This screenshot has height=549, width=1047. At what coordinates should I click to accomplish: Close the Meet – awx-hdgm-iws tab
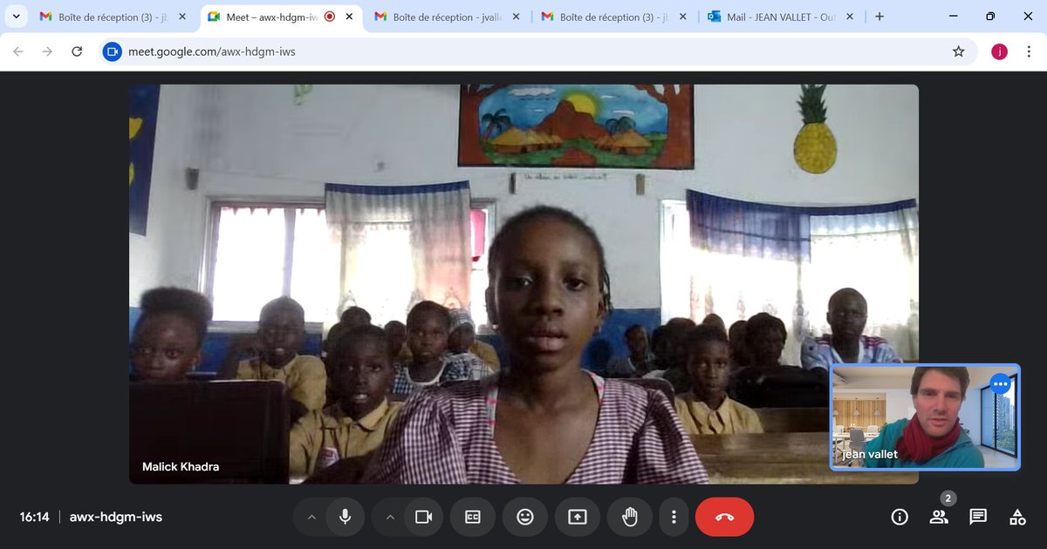click(349, 17)
